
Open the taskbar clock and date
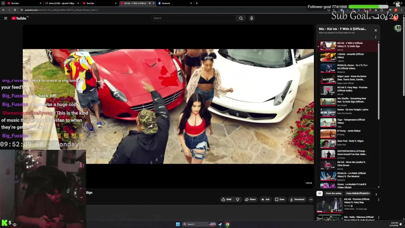pos(394,224)
